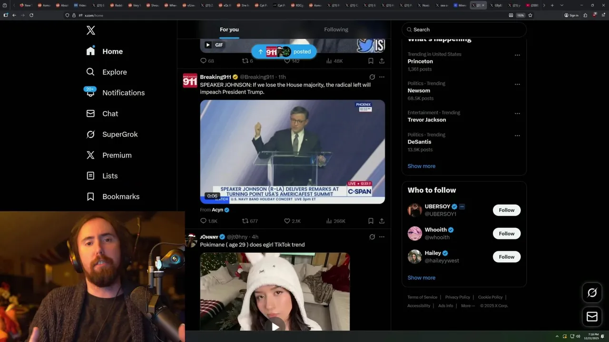Go back in browser history
This screenshot has width=609, height=342.
point(14,15)
